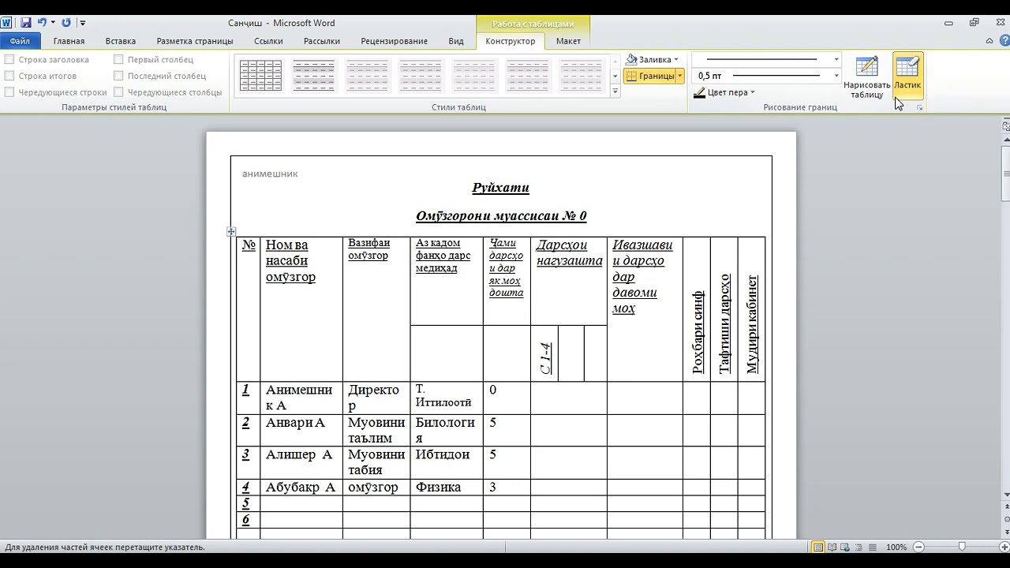Toggle the Banded Columns (Чередующиеся столбцы) checkbox
1010x568 pixels.
pos(118,92)
